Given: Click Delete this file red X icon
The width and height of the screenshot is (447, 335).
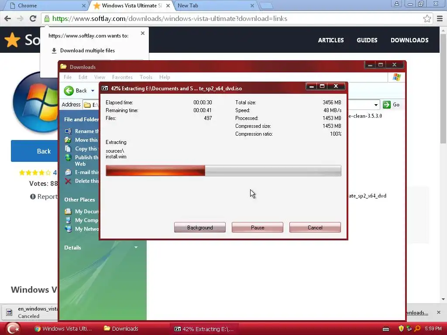Looking at the screenshot, I should click(68, 181).
